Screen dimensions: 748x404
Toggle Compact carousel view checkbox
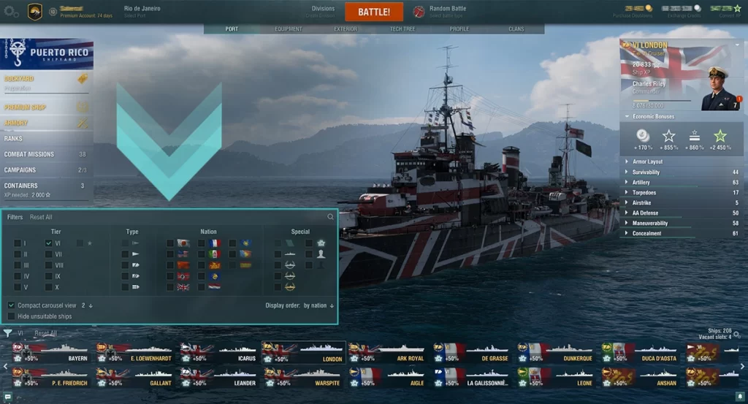(x=11, y=305)
